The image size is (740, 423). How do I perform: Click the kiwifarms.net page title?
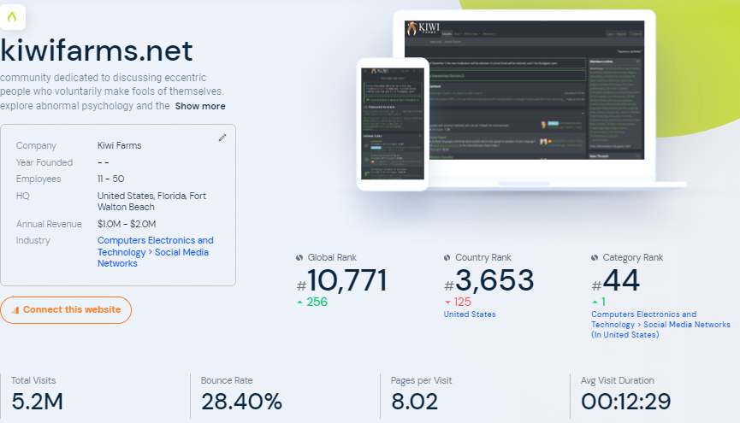pyautogui.click(x=97, y=50)
